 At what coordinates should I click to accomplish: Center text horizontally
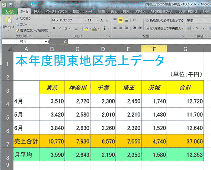(x=121, y=28)
